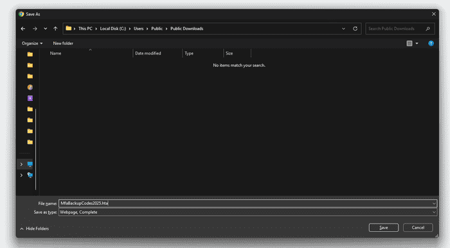Collapse panel with Hide Folders

click(35, 229)
